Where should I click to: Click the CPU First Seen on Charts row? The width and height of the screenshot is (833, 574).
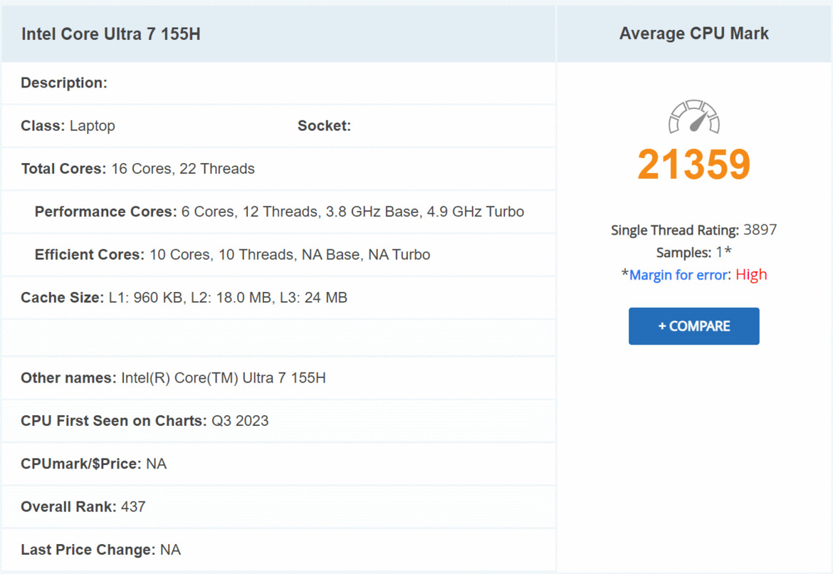pyautogui.click(x=142, y=421)
